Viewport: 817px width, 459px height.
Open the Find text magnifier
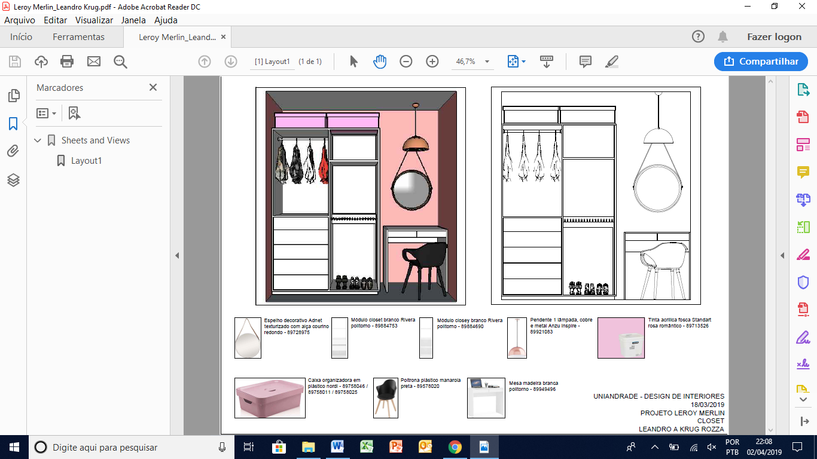120,62
